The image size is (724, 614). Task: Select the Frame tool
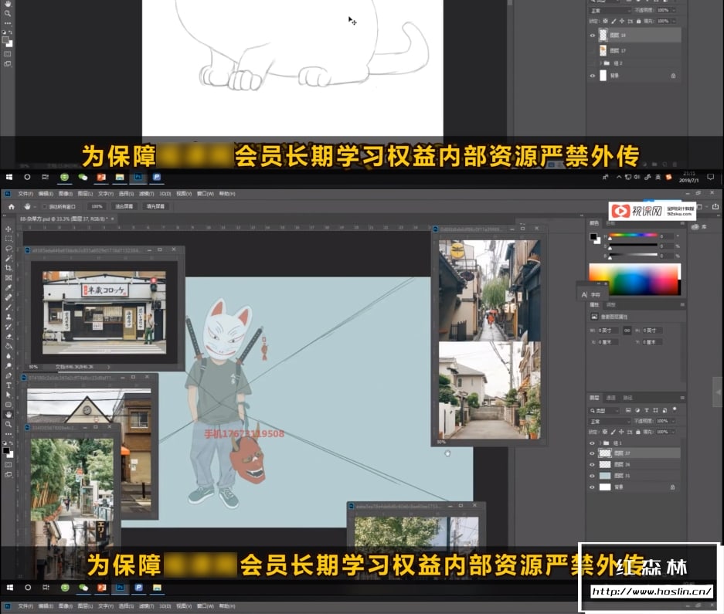pos(8,278)
